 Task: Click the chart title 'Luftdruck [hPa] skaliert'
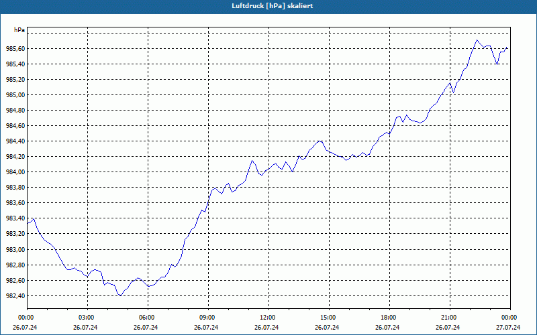point(272,6)
